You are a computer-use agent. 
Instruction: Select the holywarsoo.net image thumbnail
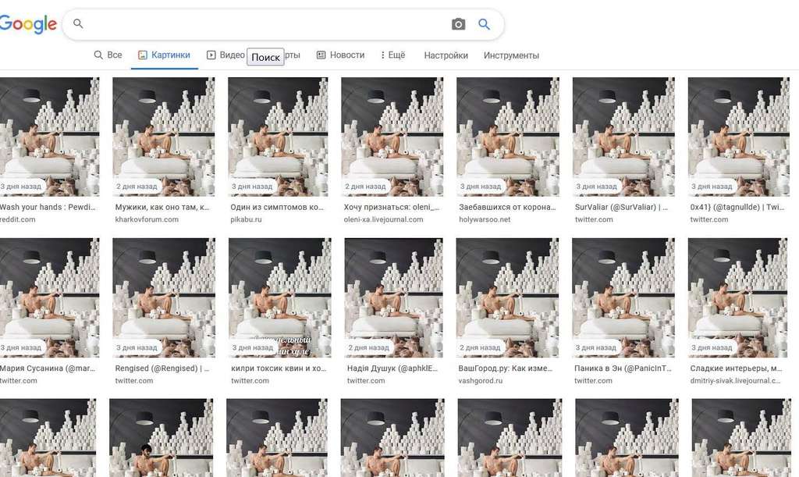pyautogui.click(x=507, y=137)
